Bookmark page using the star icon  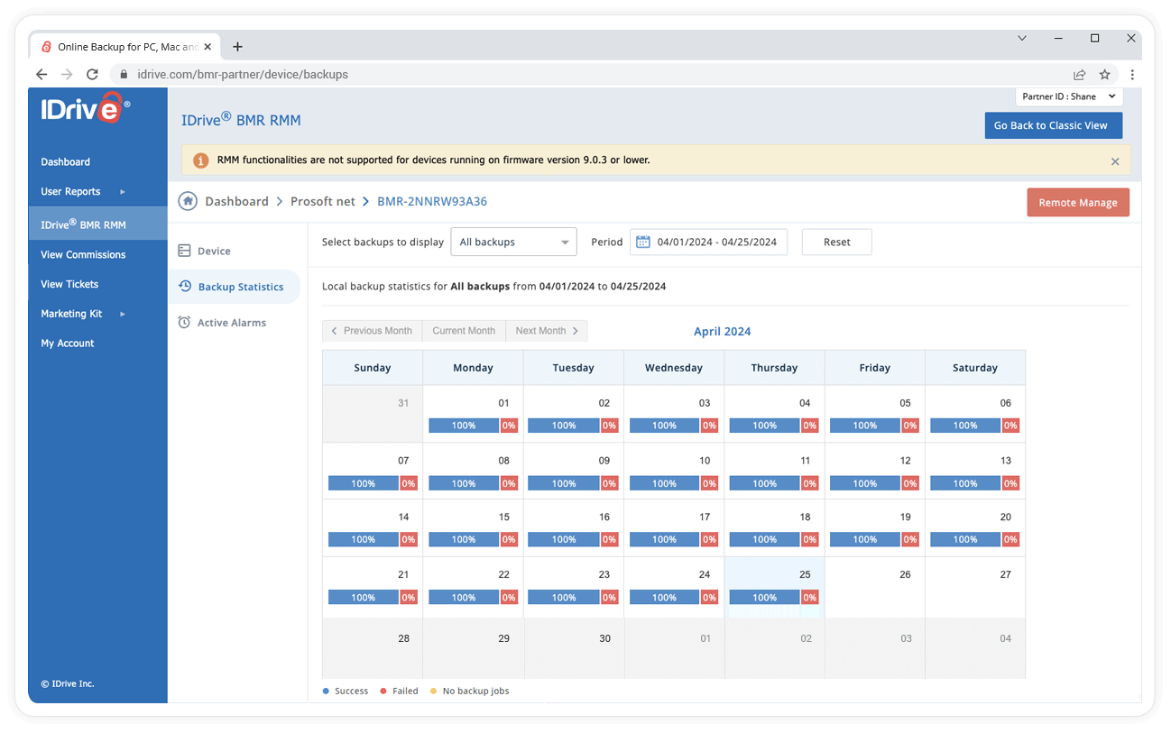pyautogui.click(x=1104, y=75)
